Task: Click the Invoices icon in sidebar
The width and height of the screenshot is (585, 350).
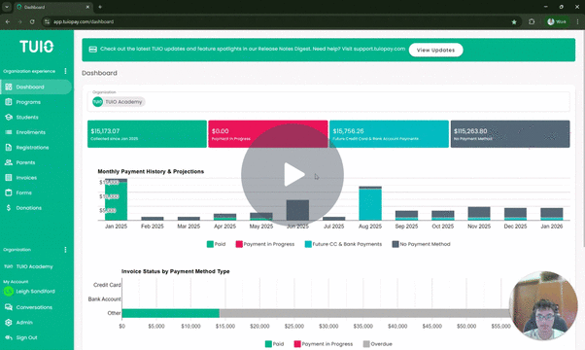Action: (x=9, y=178)
